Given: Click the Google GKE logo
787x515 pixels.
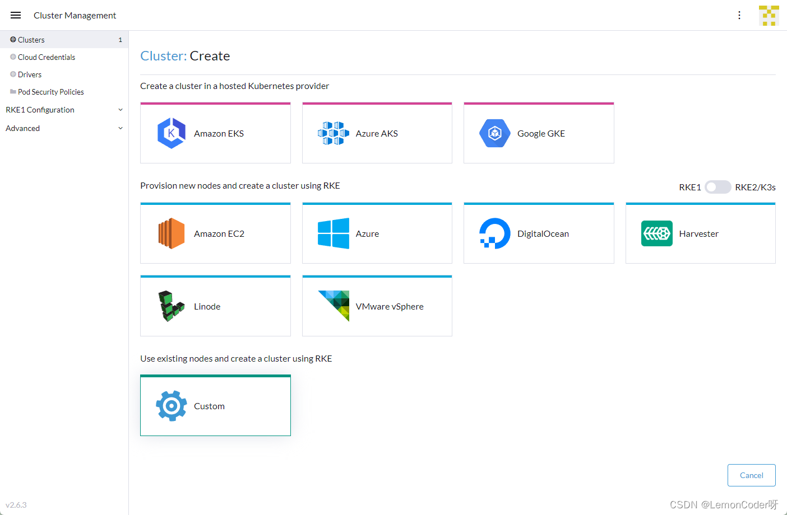Looking at the screenshot, I should pos(495,133).
